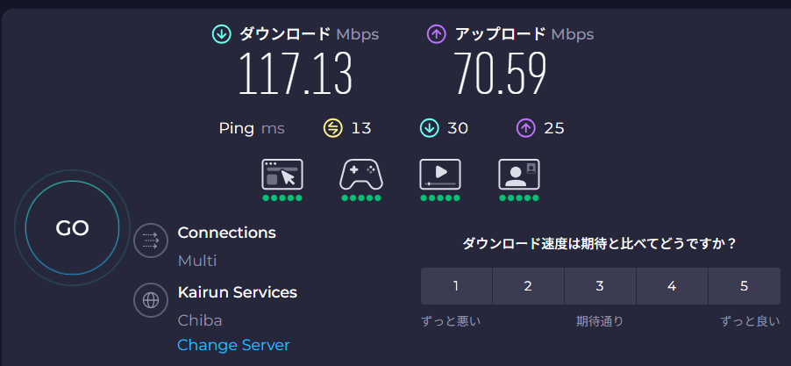Click the globe server icon
The height and width of the screenshot is (366, 791).
coord(150,299)
